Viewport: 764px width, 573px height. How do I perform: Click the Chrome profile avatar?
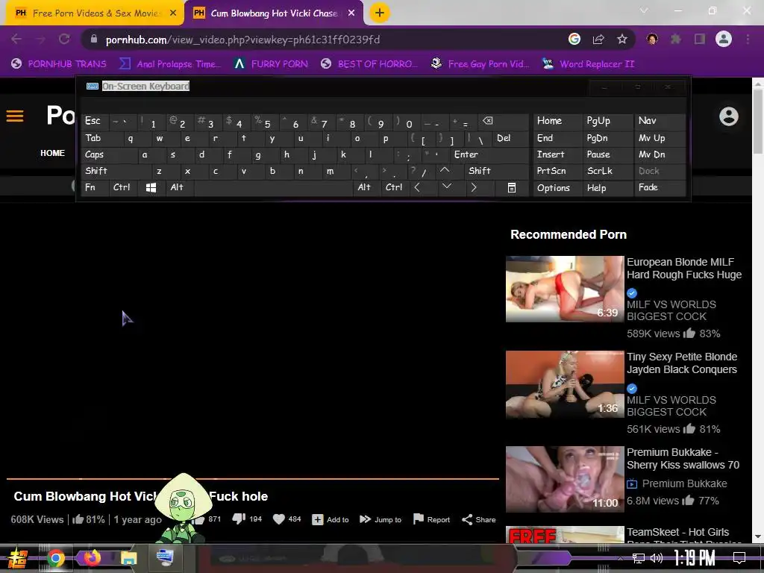click(x=724, y=40)
